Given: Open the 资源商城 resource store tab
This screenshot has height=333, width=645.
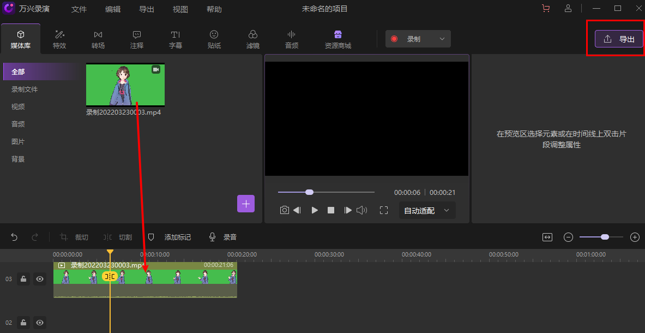Looking at the screenshot, I should click(337, 39).
